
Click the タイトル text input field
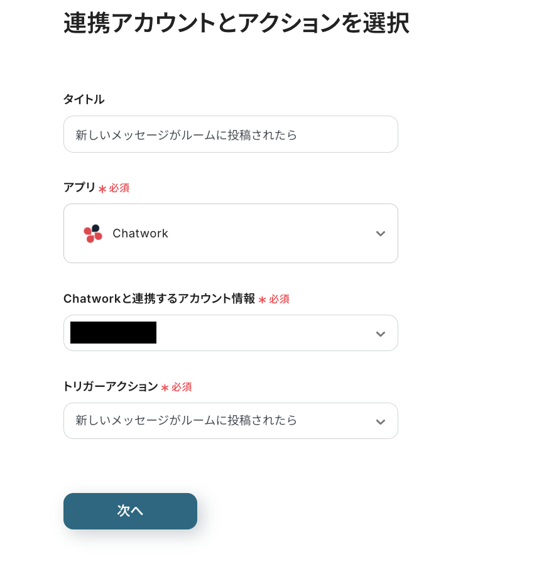[231, 134]
